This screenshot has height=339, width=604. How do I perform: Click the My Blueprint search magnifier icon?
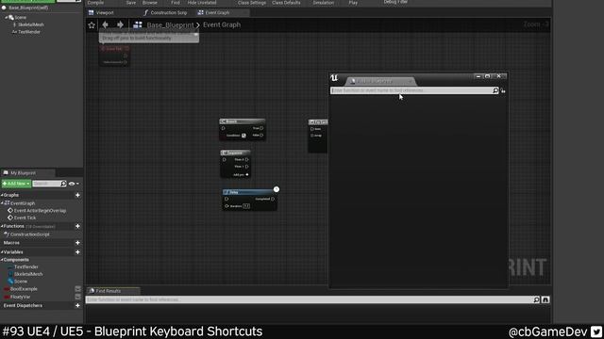tap(63, 184)
